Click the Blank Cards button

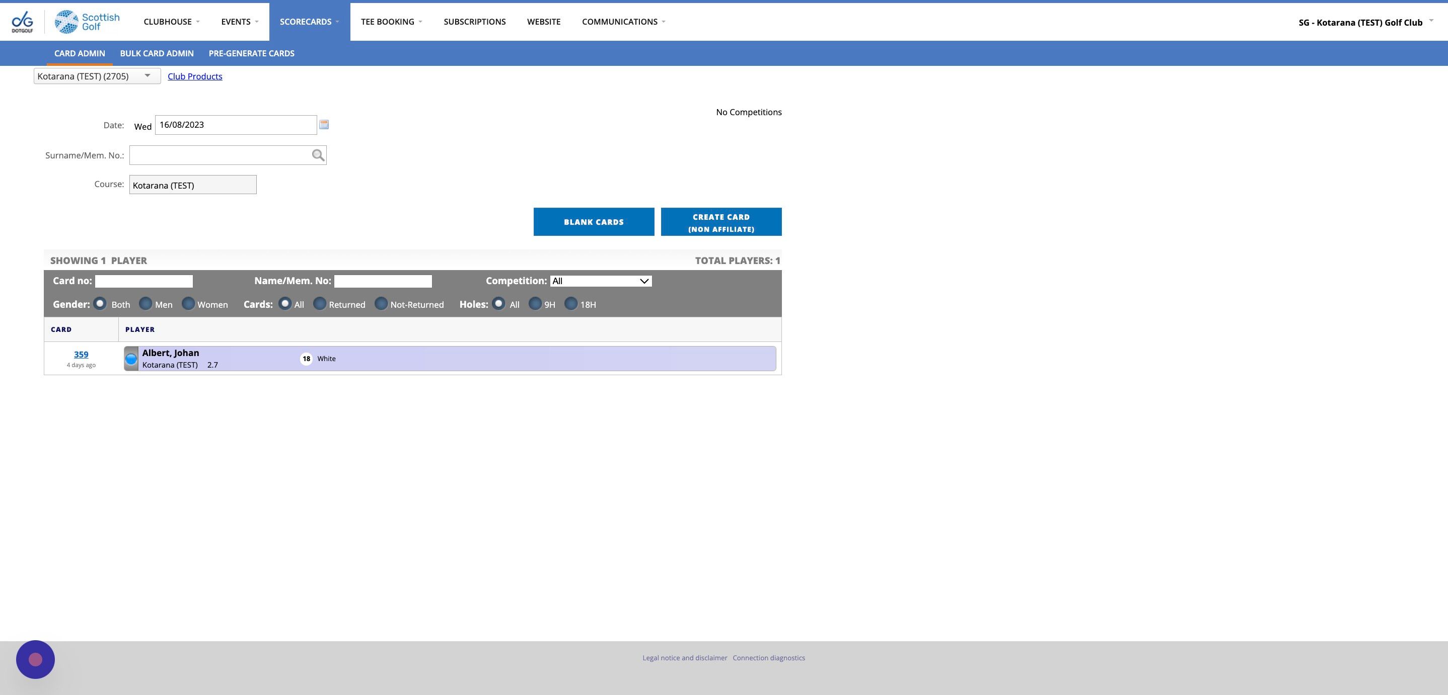pyautogui.click(x=594, y=222)
